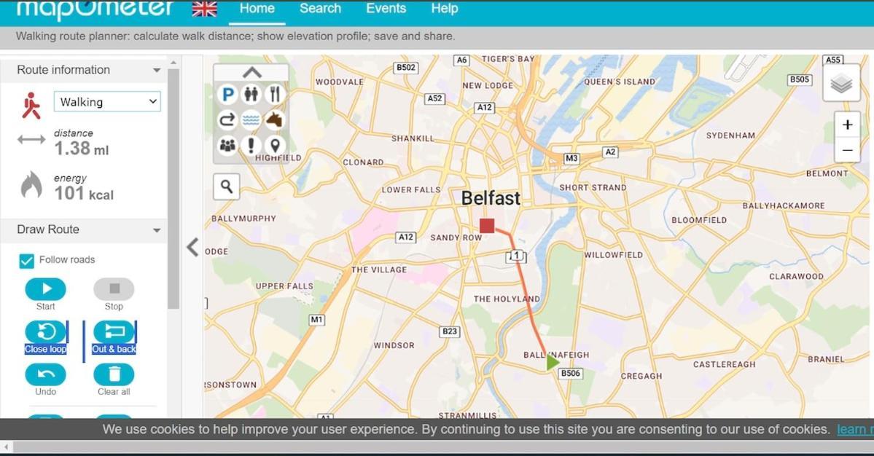The width and height of the screenshot is (874, 456).
Task: Open the map search magnifier
Action: coord(226,186)
